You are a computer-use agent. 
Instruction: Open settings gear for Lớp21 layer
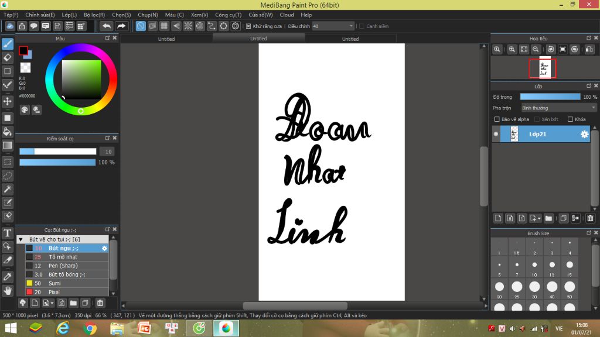click(584, 134)
